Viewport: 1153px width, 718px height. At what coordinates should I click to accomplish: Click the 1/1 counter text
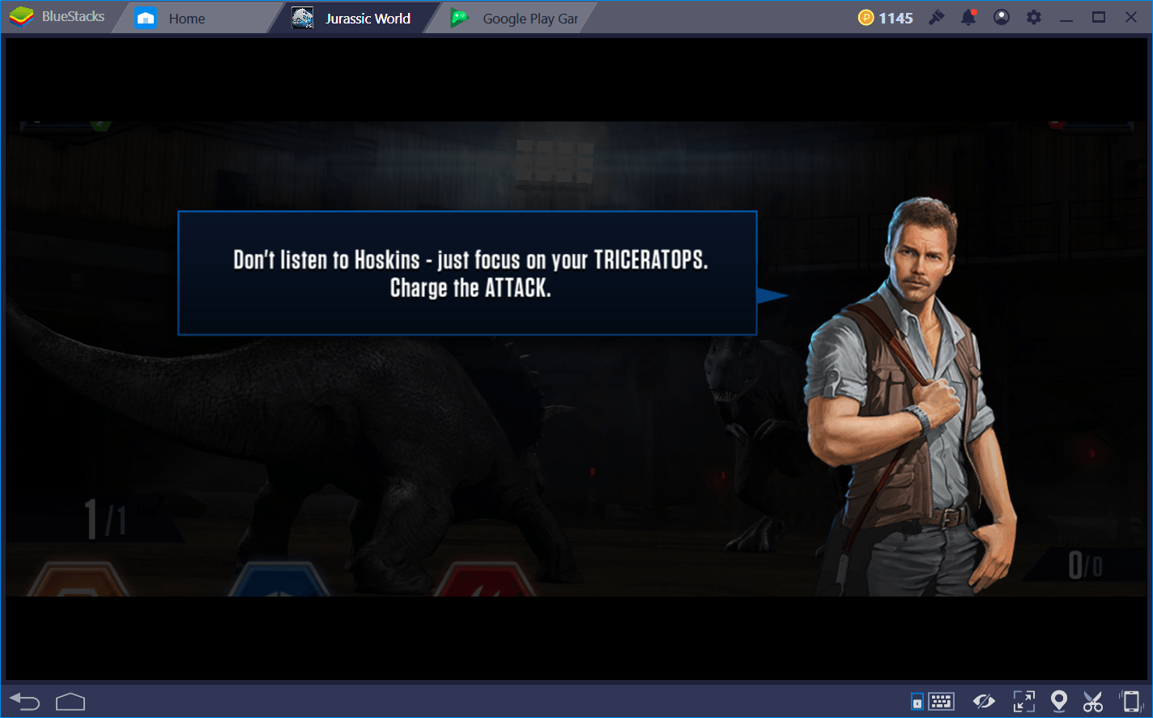[105, 519]
